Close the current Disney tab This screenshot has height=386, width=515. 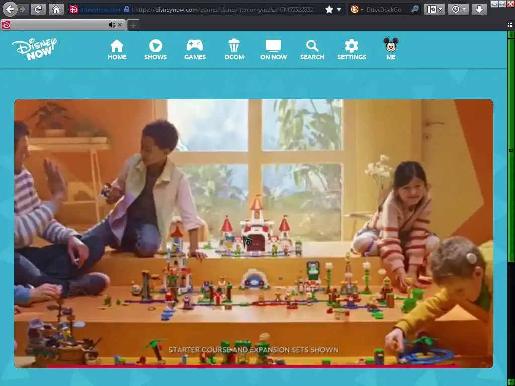coord(120,25)
